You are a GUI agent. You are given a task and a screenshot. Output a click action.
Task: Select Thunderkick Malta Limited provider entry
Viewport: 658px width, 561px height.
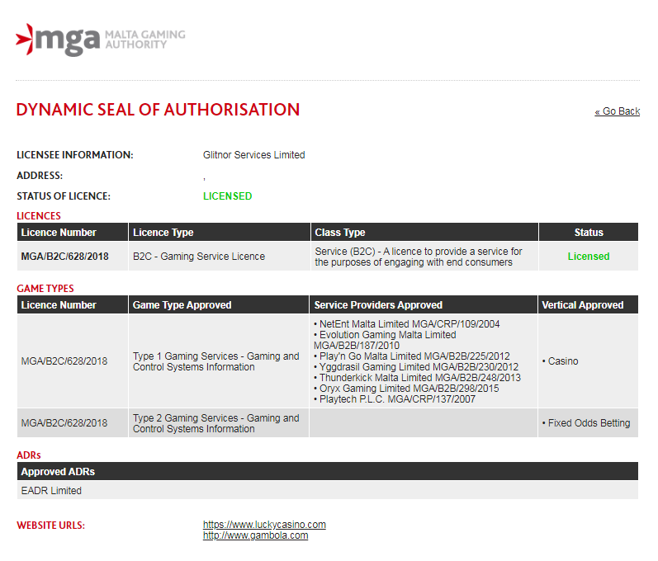[417, 378]
